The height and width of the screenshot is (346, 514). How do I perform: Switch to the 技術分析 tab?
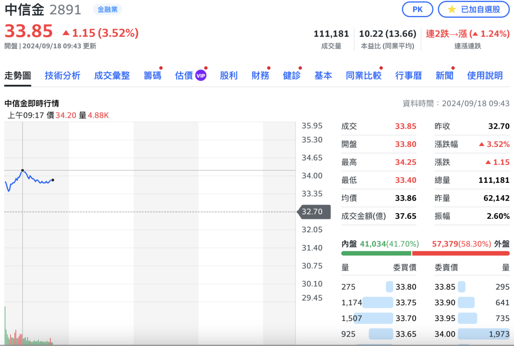[63, 76]
